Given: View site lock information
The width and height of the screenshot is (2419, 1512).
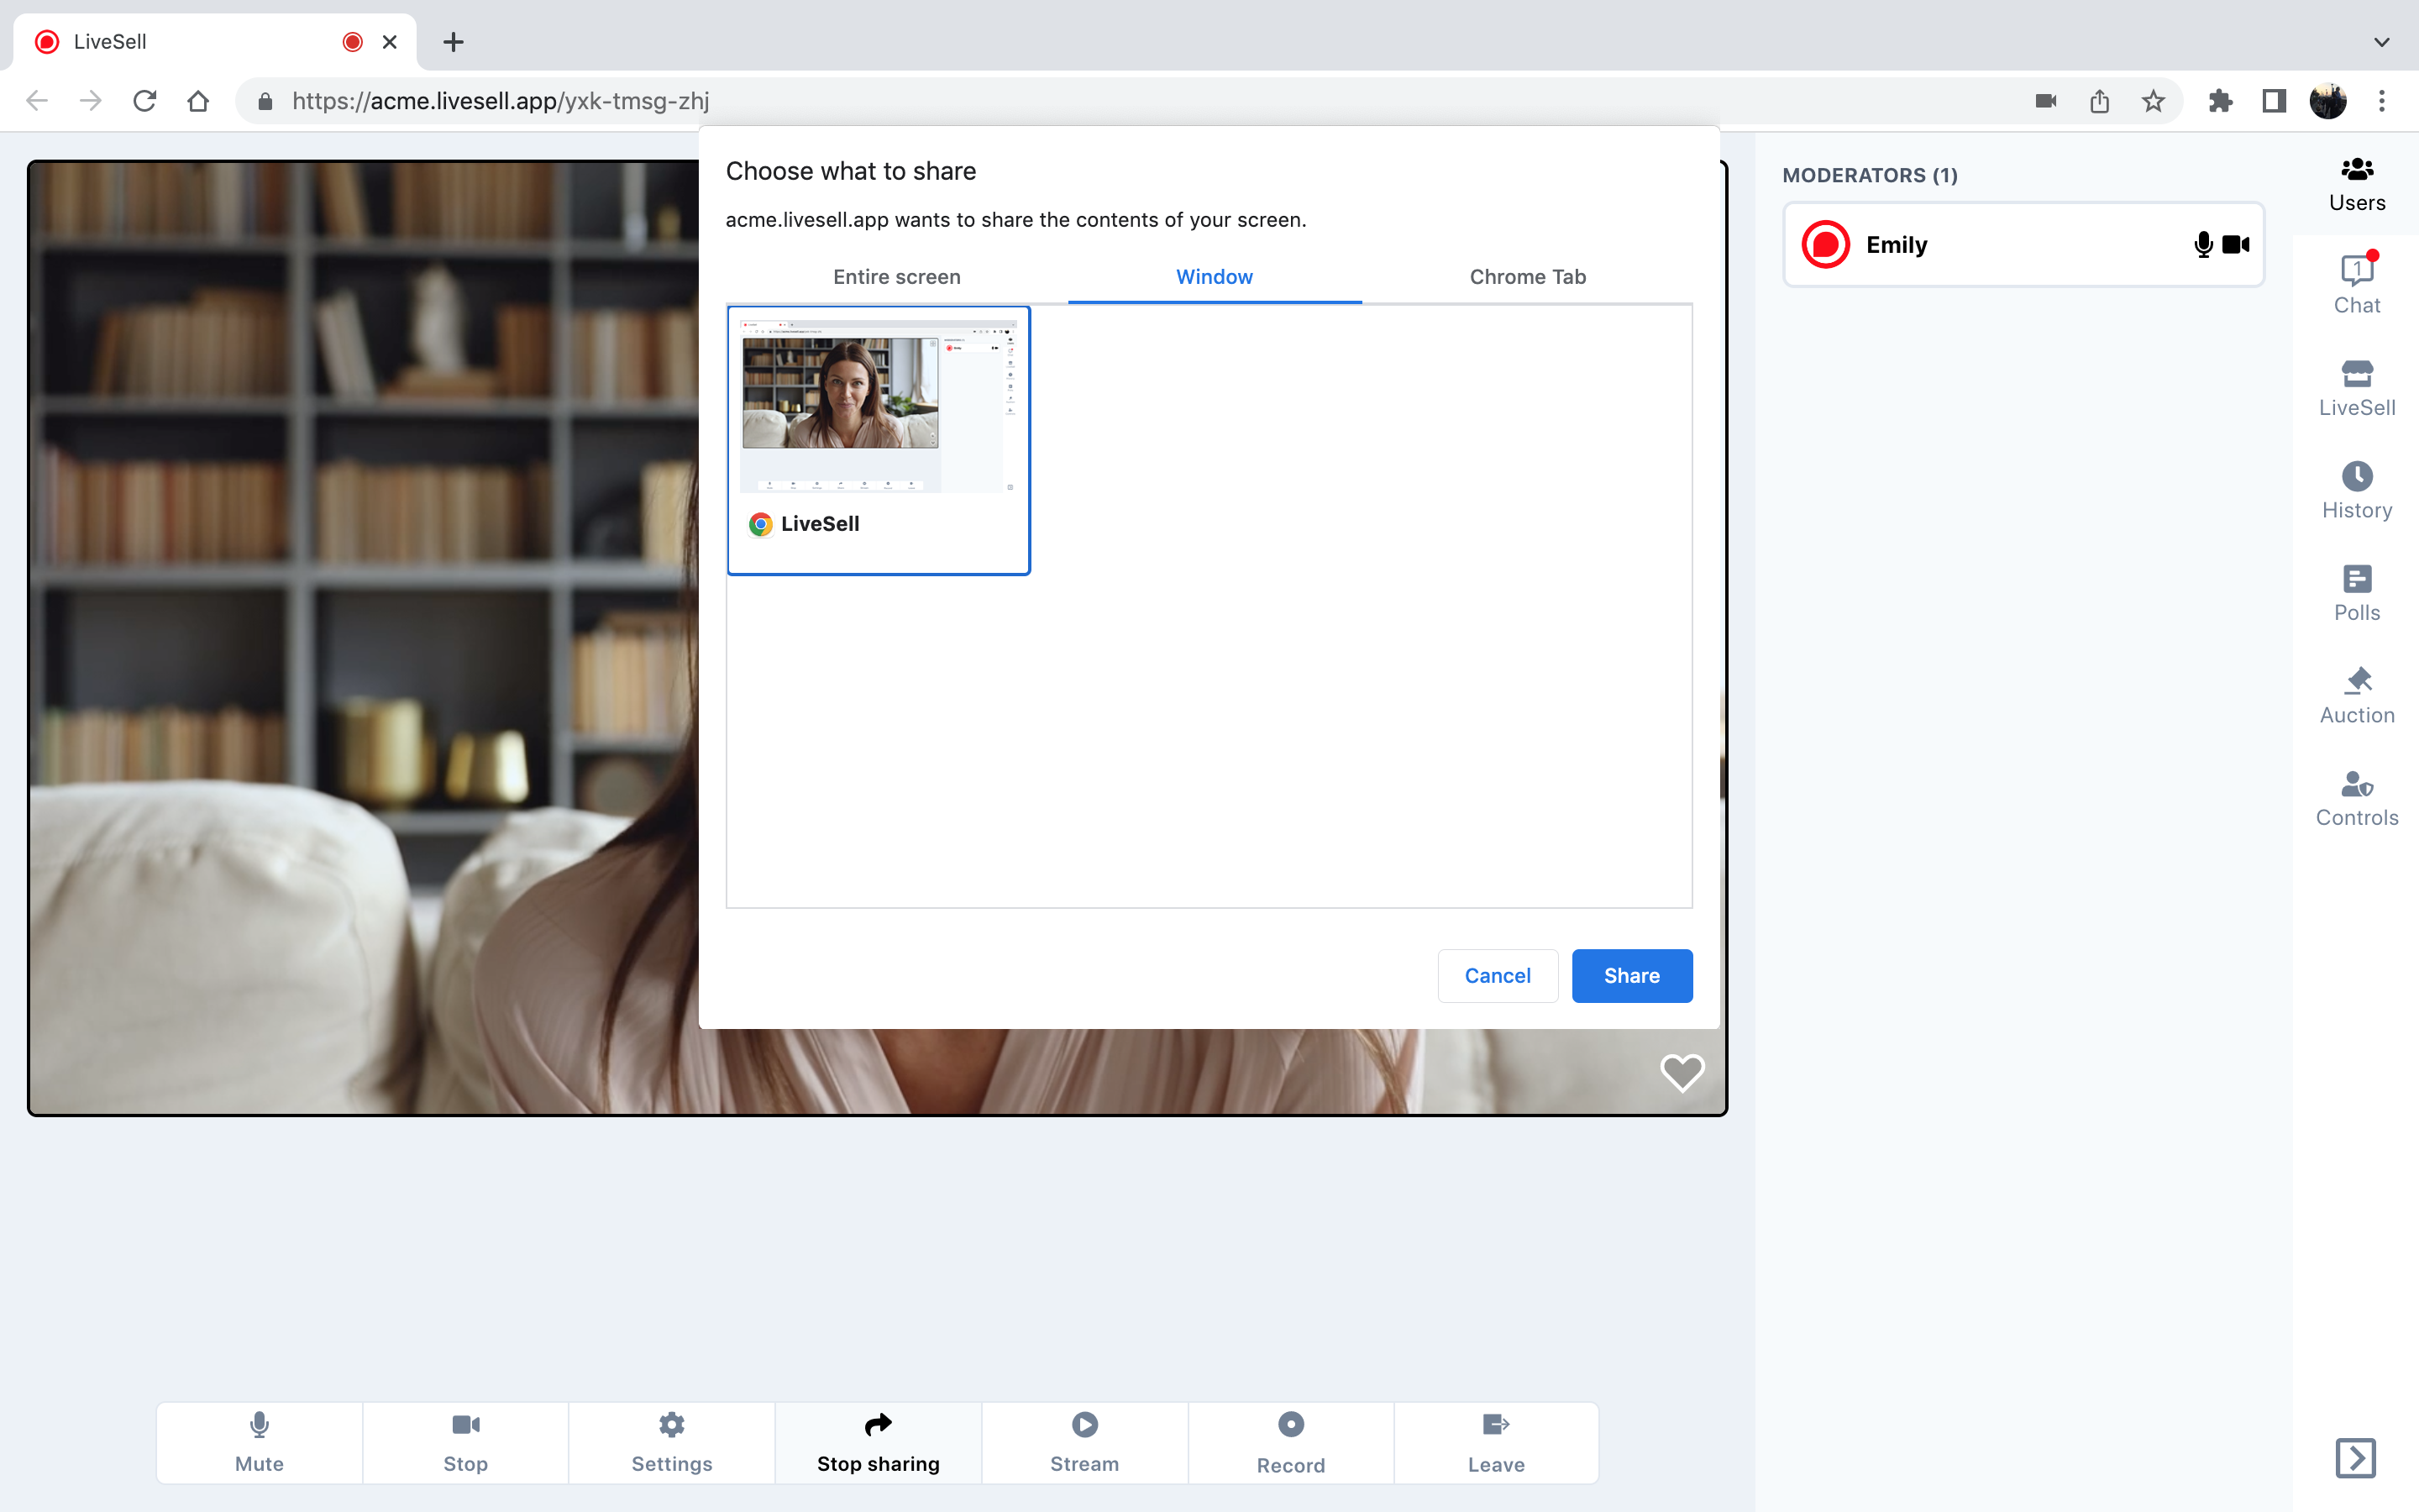Looking at the screenshot, I should click(265, 101).
